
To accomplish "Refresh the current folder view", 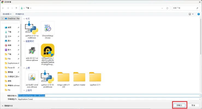I will pos(167,8).
